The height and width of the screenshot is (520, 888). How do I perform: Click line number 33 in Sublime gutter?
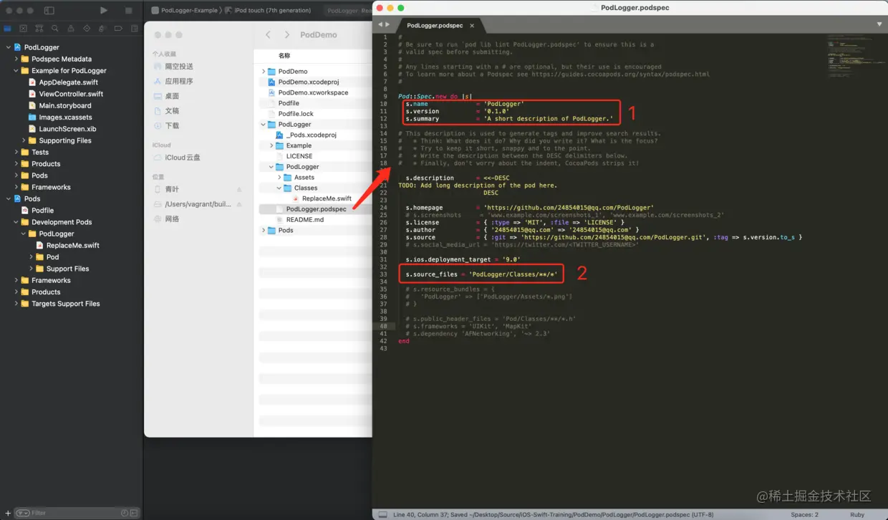click(382, 274)
